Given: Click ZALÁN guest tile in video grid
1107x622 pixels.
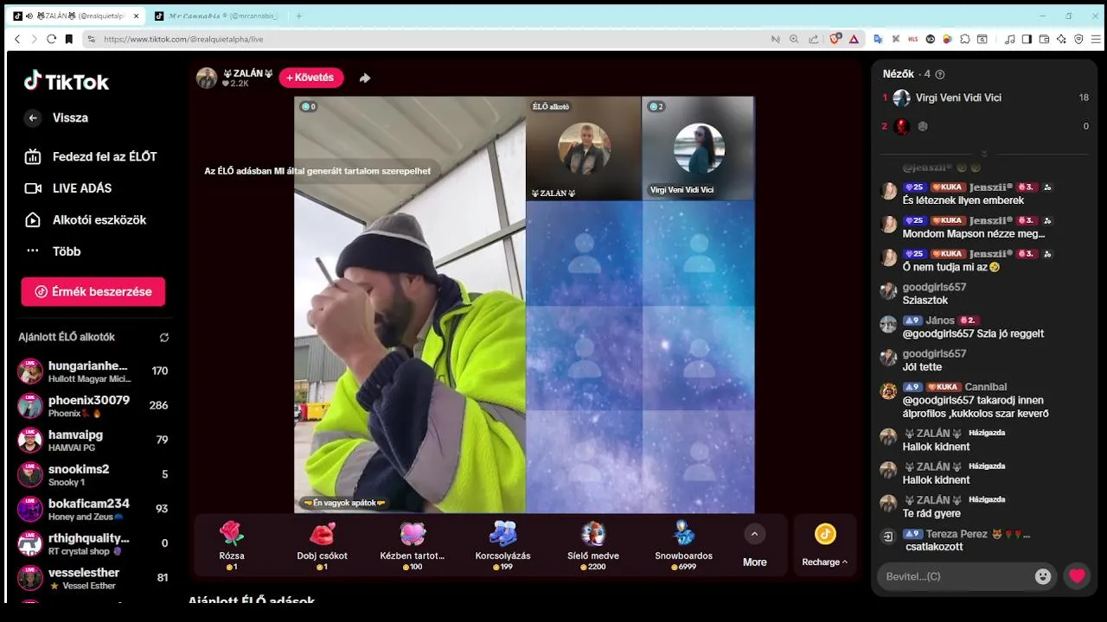Looking at the screenshot, I should coord(584,149).
